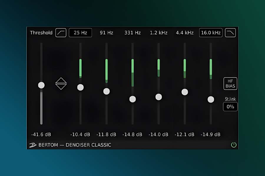Click the St.link 0% value box
The image size is (265, 176).
coord(230,106)
